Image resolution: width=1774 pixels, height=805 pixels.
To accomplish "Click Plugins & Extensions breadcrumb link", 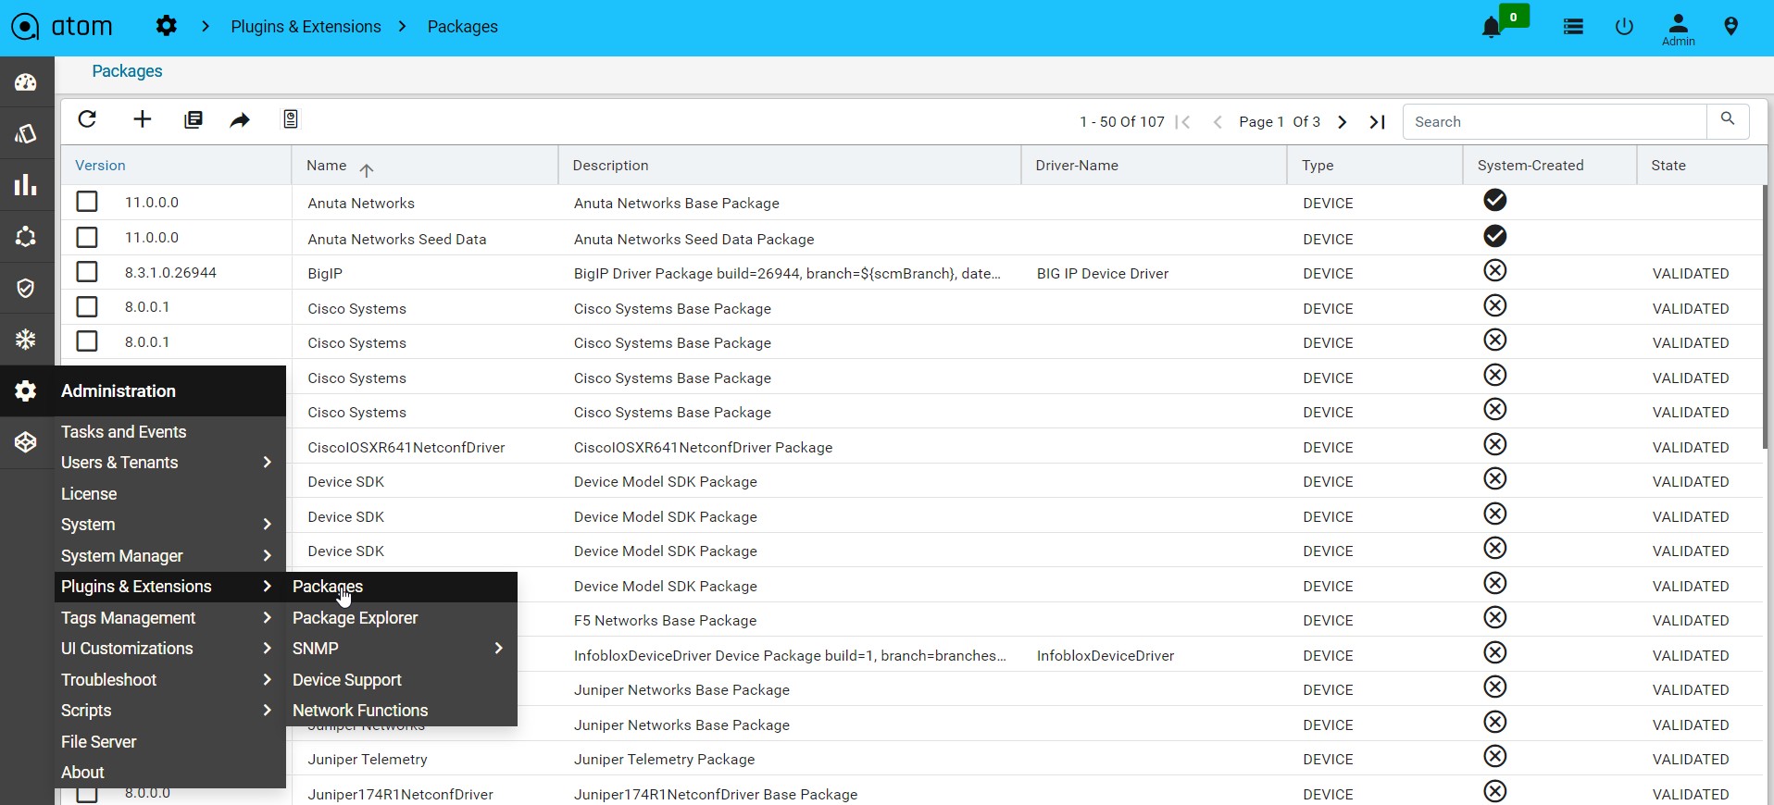I will [x=306, y=27].
